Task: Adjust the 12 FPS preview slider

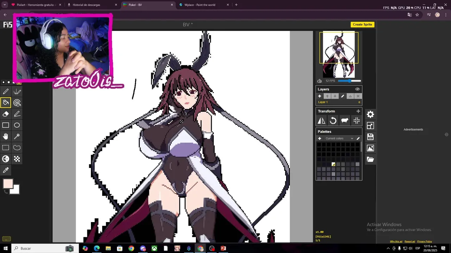Action: [x=350, y=81]
